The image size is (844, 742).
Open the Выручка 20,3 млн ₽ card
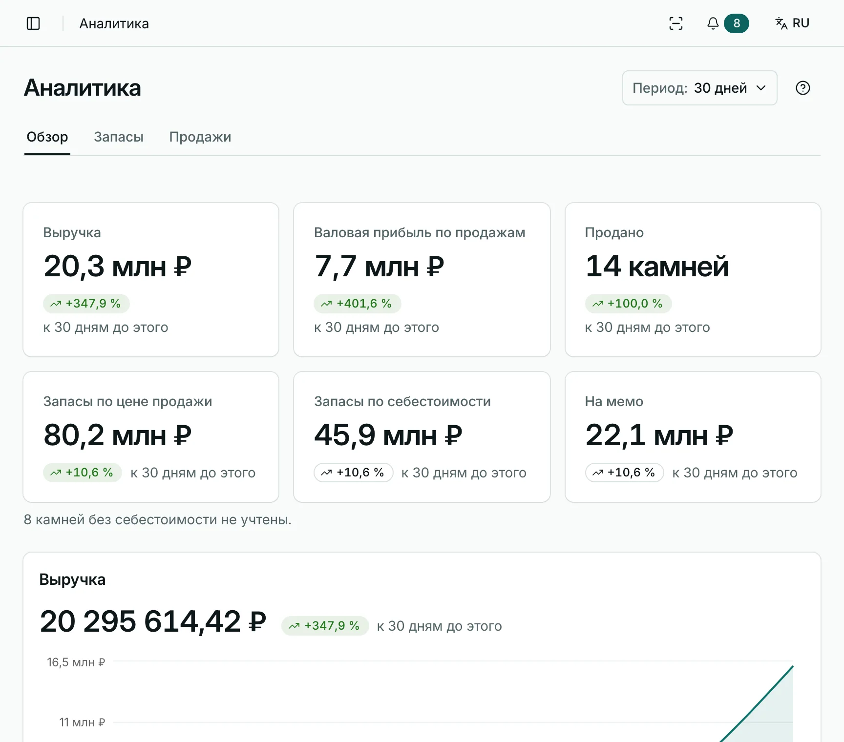tap(151, 280)
